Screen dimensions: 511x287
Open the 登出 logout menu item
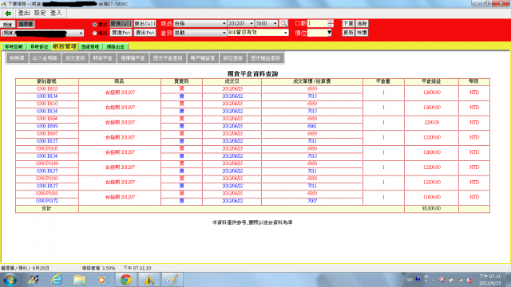pos(24,13)
